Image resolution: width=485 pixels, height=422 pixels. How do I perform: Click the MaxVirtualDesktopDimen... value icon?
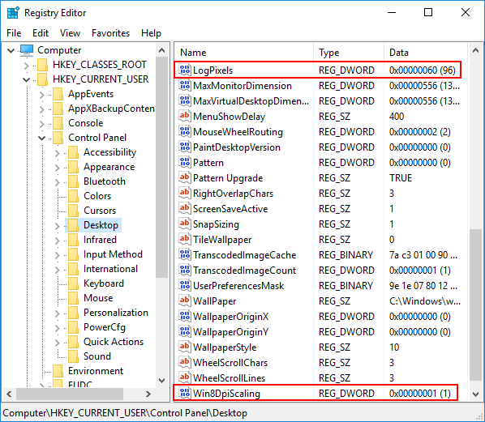pyautogui.click(x=185, y=101)
